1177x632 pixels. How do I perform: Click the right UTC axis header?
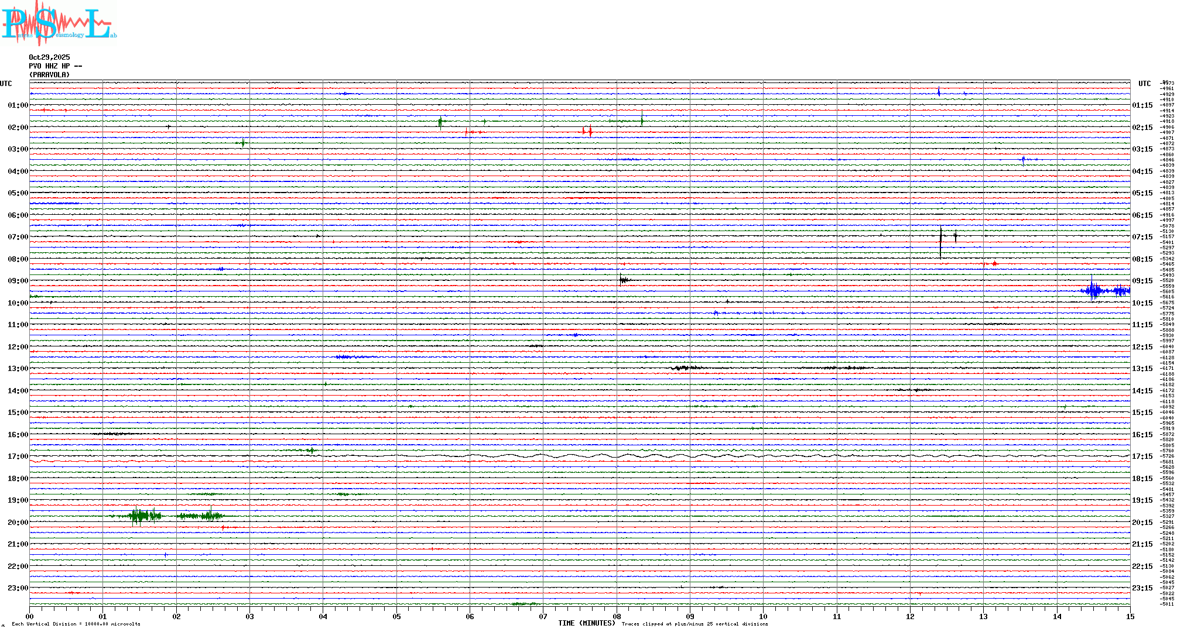[x=1144, y=84]
